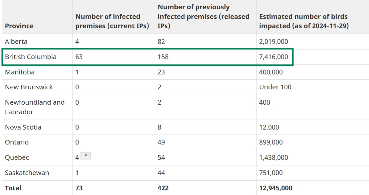Select the Saskatchewan row label

pyautogui.click(x=27, y=173)
